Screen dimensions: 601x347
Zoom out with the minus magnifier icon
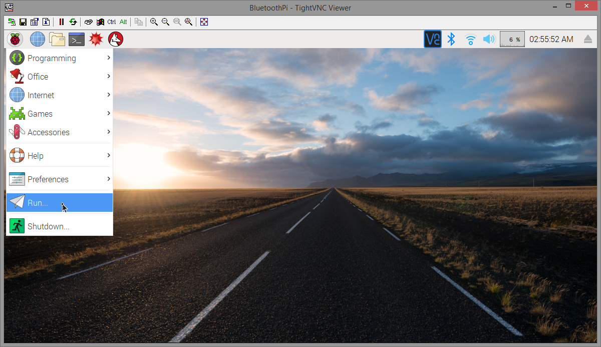click(166, 22)
